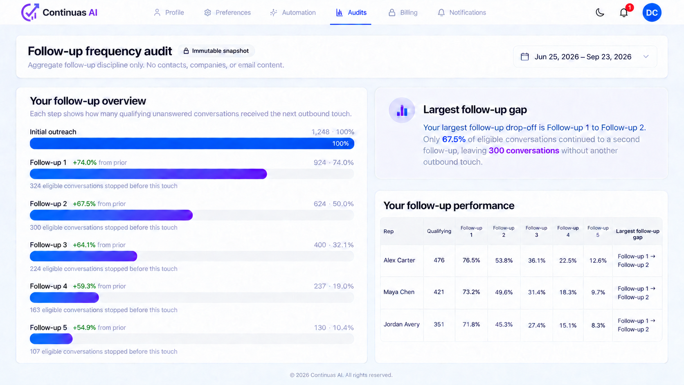Select the Jordan Avery row name
This screenshot has width=684, height=385.
(x=401, y=324)
